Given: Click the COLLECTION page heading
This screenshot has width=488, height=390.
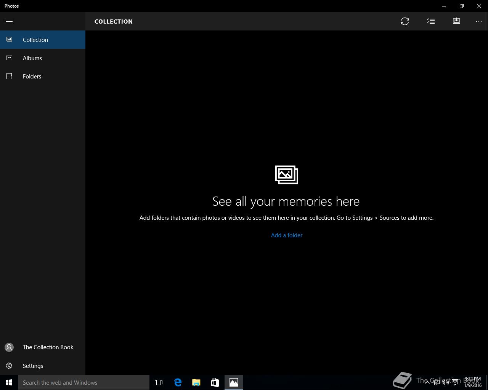Looking at the screenshot, I should coord(114,21).
